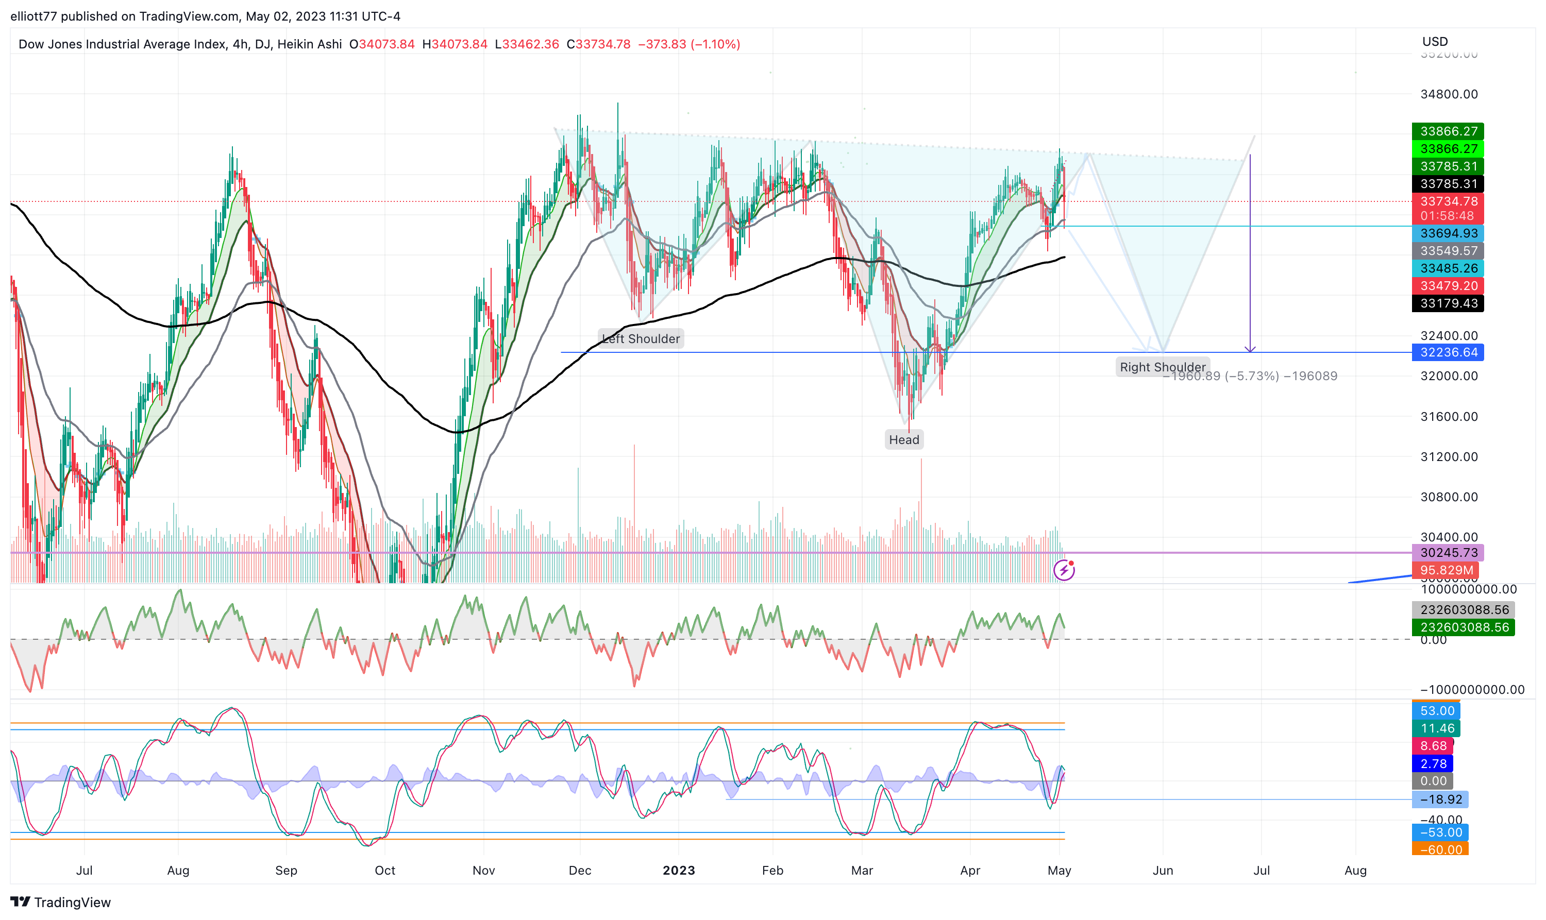Screen dimensions: 1546x920
Task: Click the closing value C33734.78
Action: (598, 44)
